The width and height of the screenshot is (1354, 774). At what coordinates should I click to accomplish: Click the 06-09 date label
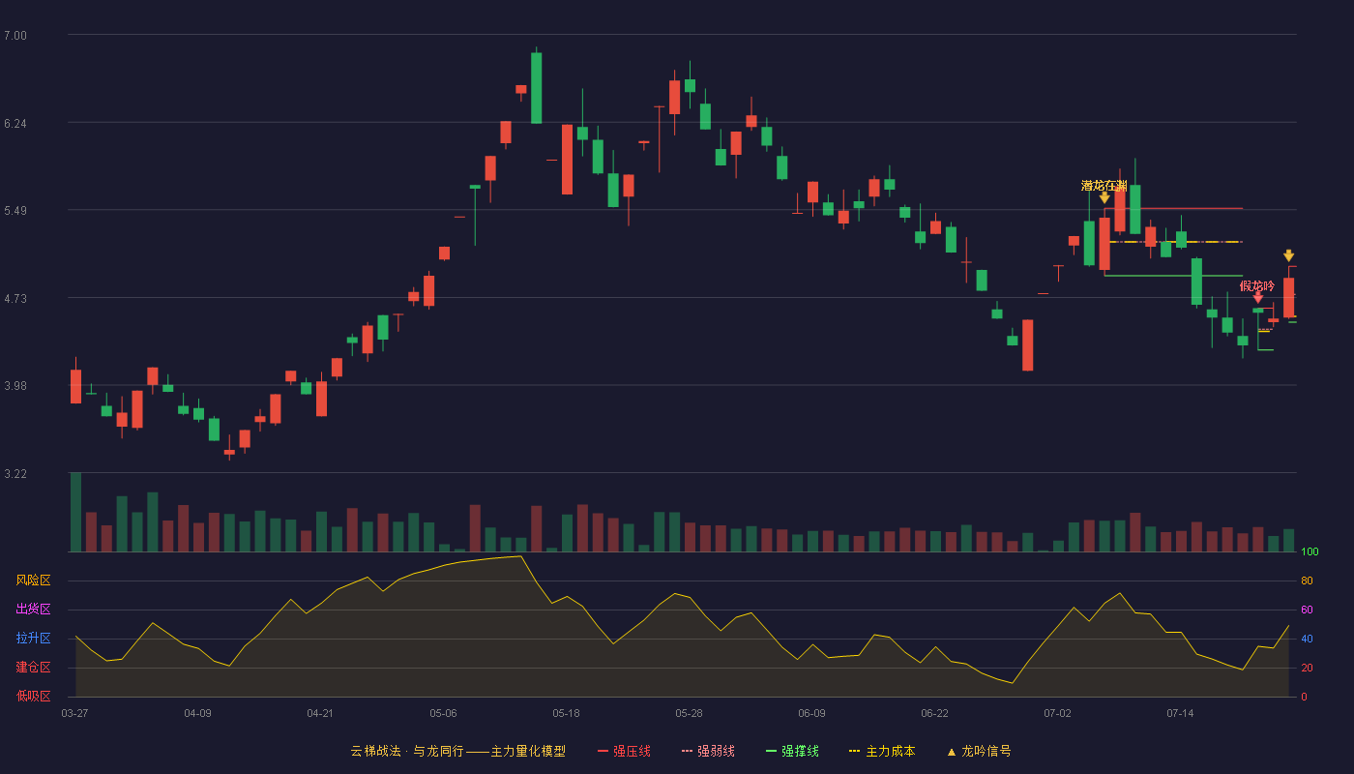[x=811, y=713]
